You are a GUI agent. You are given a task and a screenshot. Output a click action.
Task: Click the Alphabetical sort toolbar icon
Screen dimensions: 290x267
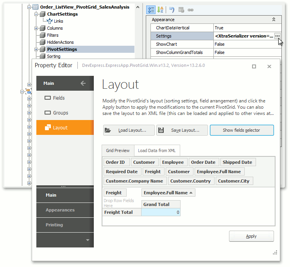(x=160, y=10)
